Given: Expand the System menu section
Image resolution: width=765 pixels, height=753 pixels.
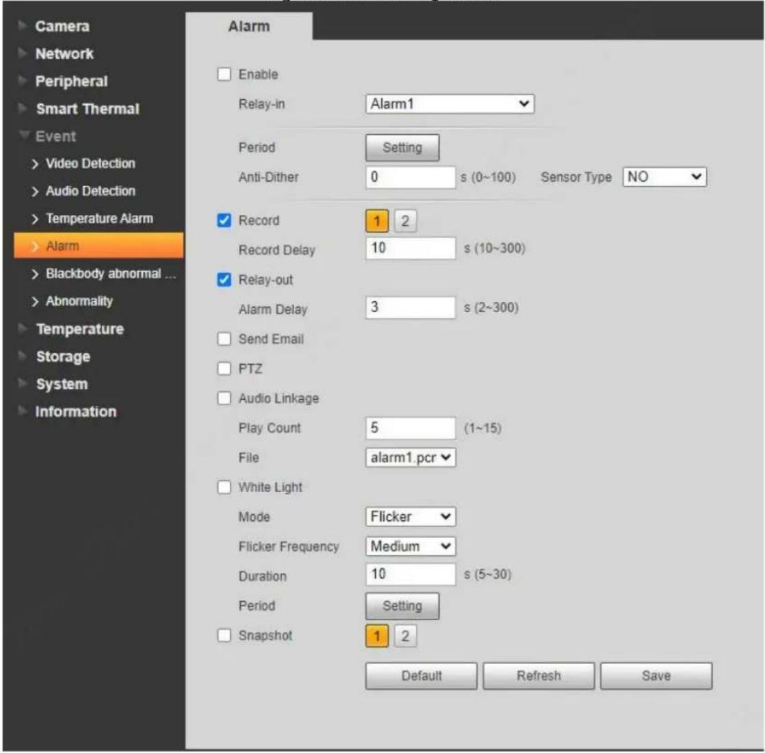Looking at the screenshot, I should pos(62,384).
